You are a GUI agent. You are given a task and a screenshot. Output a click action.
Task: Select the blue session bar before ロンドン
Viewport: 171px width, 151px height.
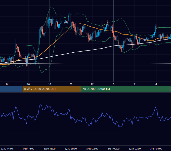[11, 89]
